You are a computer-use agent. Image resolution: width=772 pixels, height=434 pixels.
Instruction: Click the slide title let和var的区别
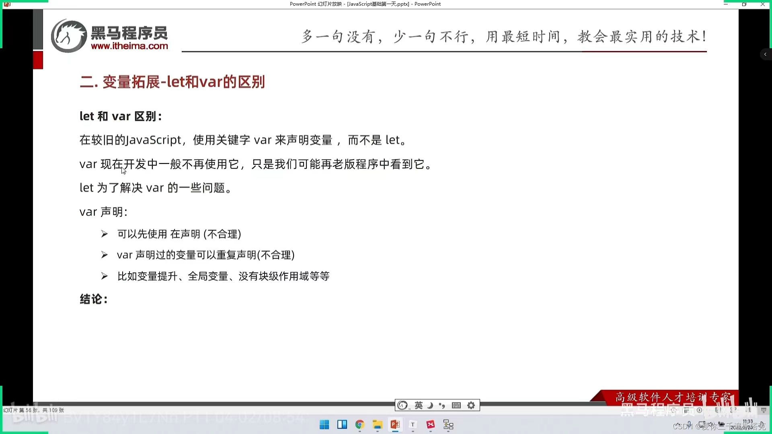coord(172,82)
